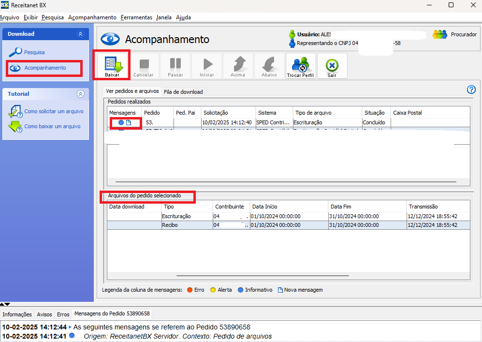Click the blue informativo icon in first pedido row
This screenshot has height=342, width=482.
pyautogui.click(x=121, y=122)
